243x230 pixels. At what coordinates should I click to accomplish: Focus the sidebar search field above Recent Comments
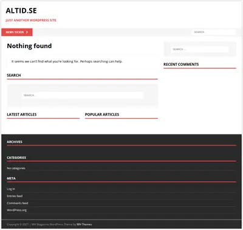click(x=200, y=49)
